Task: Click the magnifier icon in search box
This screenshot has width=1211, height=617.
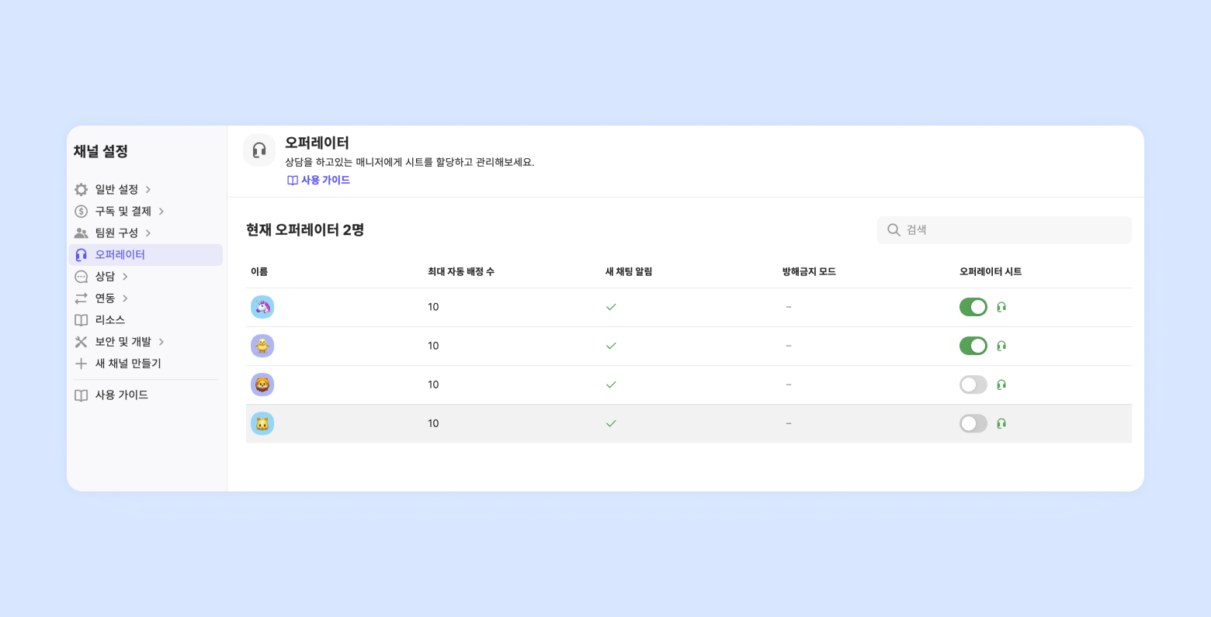Action: pos(894,230)
